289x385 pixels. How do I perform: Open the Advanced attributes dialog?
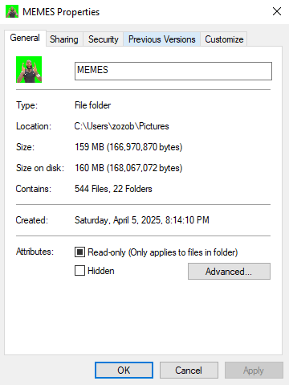pos(229,272)
